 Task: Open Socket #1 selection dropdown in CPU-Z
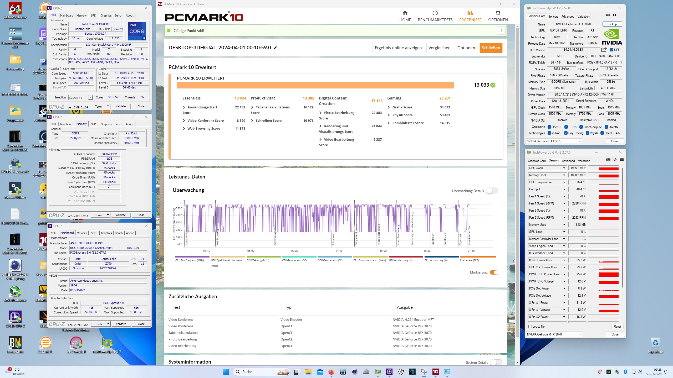coord(80,97)
